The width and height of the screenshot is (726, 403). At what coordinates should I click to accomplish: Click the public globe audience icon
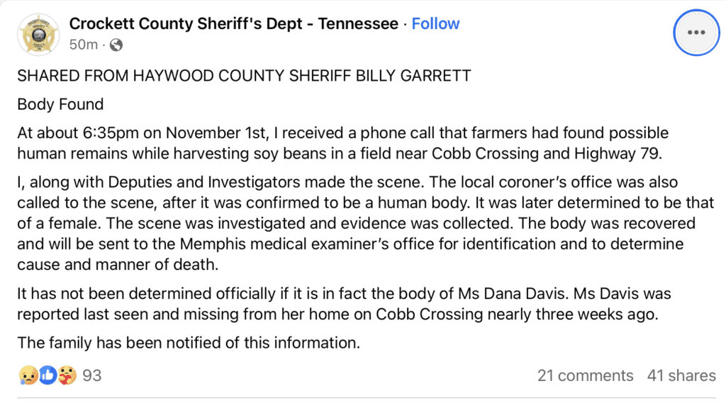click(116, 45)
